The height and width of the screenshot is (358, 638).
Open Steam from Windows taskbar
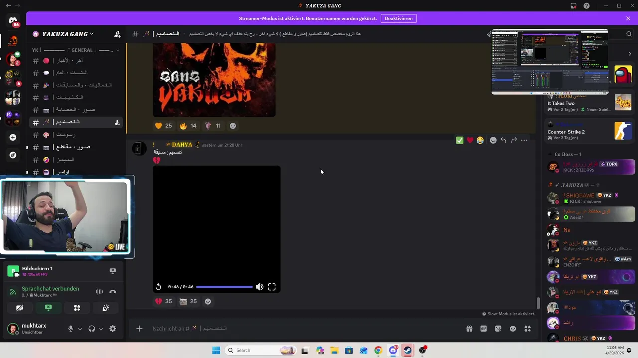pyautogui.click(x=408, y=350)
